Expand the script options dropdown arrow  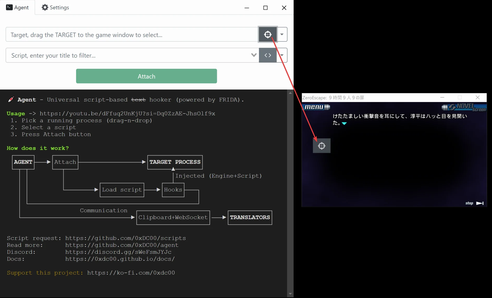tap(282, 55)
